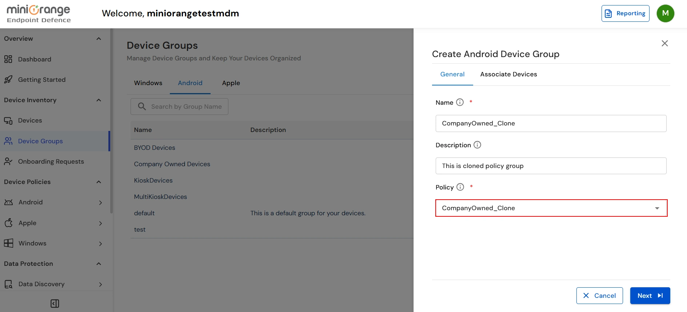Image resolution: width=687 pixels, height=312 pixels.
Task: Select the Android device groups tab
Action: click(190, 83)
